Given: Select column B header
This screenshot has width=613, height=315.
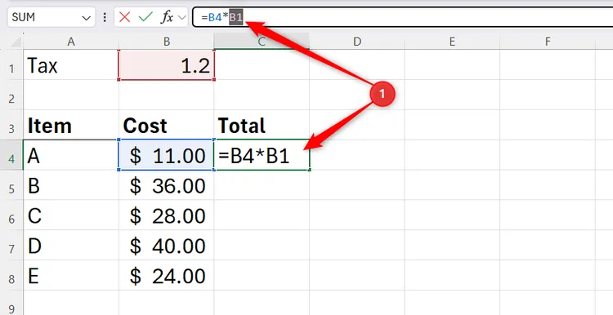Looking at the screenshot, I should click(x=167, y=42).
